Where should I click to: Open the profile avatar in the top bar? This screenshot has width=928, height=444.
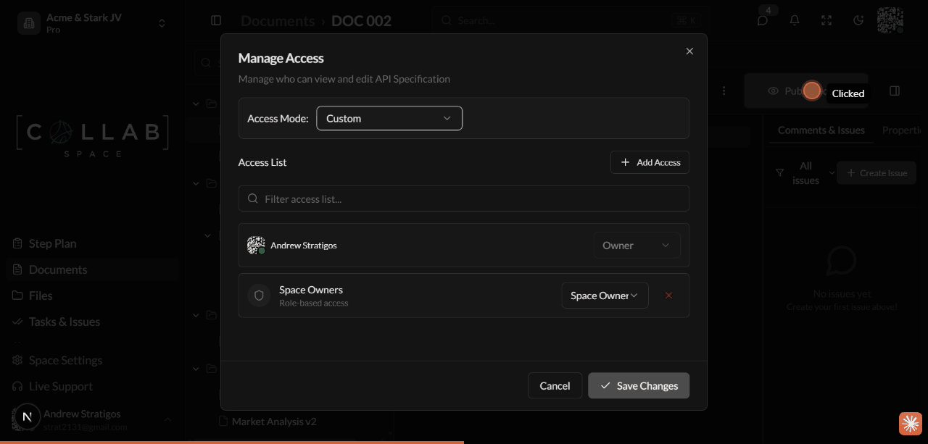(890, 20)
